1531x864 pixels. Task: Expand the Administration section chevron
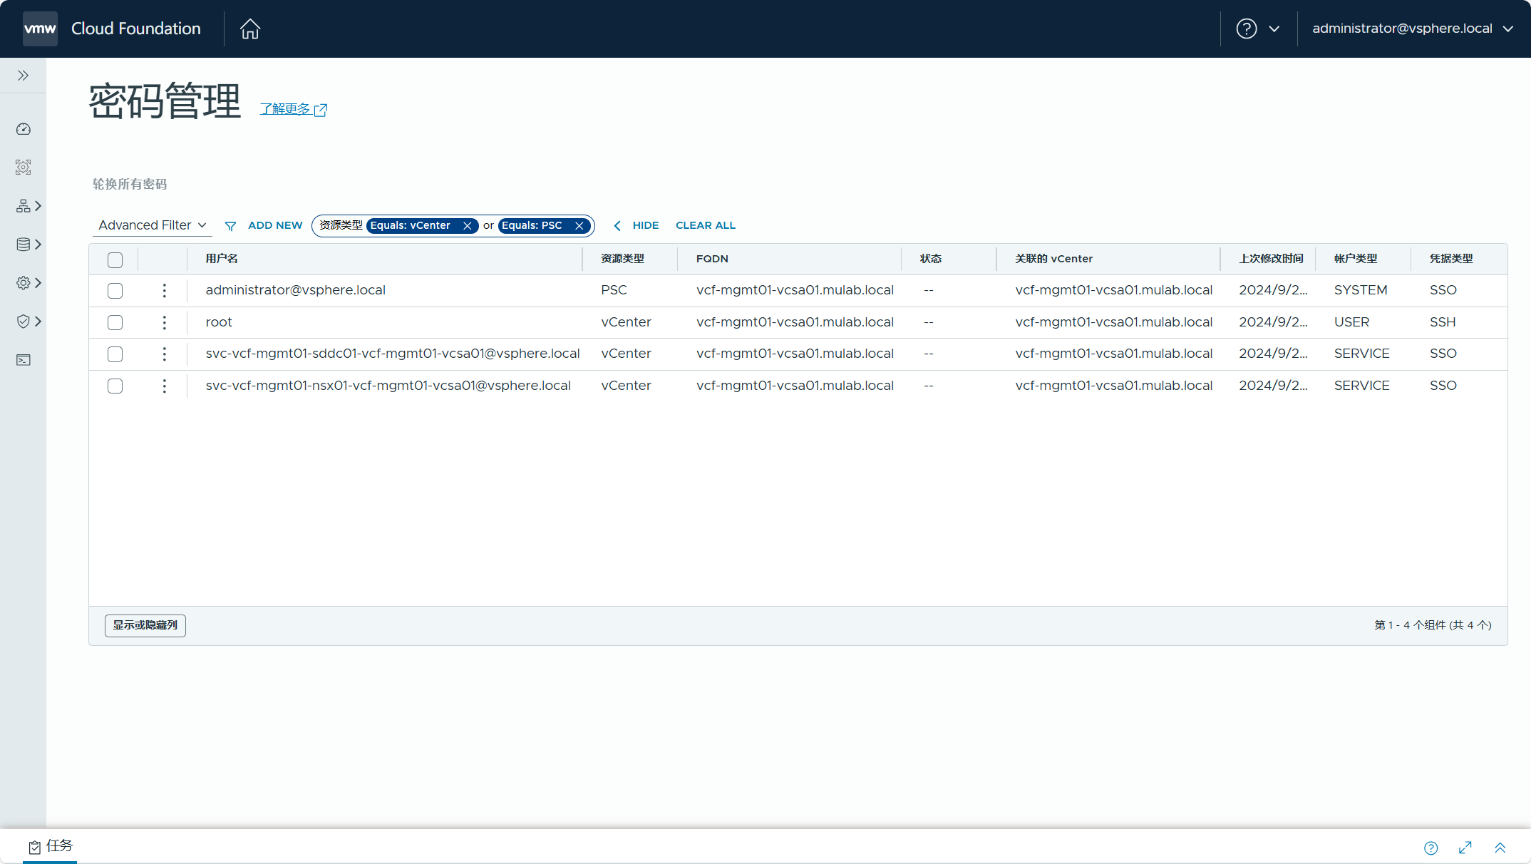[x=38, y=283]
